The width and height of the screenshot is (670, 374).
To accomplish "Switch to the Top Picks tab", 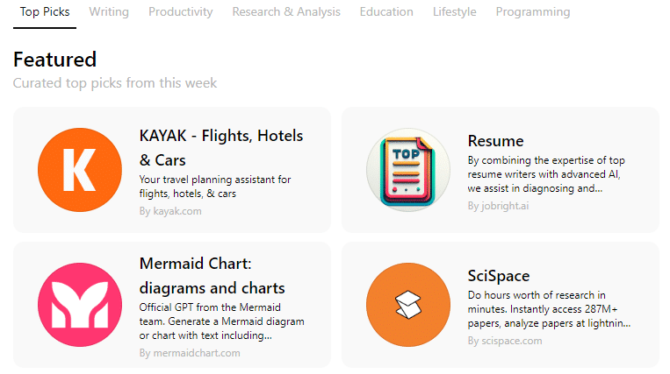I will pos(45,12).
